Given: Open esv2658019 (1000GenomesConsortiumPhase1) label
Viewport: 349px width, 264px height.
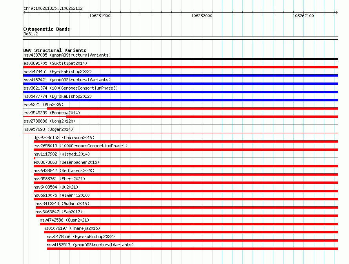Looking at the screenshot, I should coord(80,146).
